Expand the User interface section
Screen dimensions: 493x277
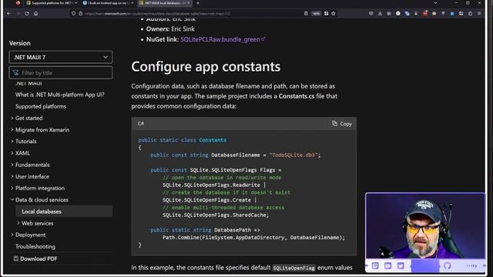tap(12, 176)
